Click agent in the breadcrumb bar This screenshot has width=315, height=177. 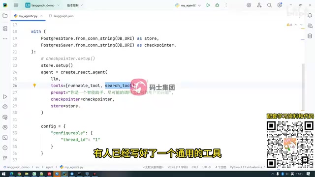click(49, 167)
